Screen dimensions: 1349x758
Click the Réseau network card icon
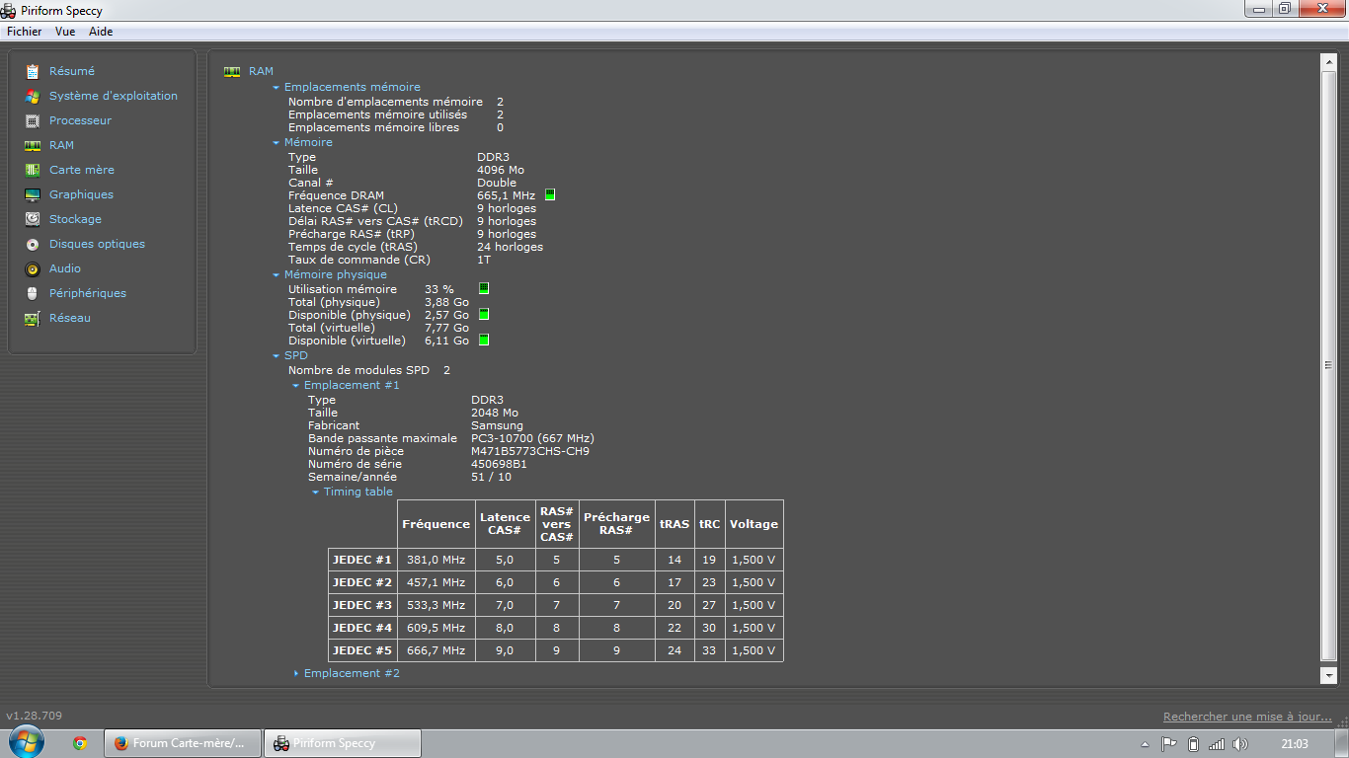(33, 318)
